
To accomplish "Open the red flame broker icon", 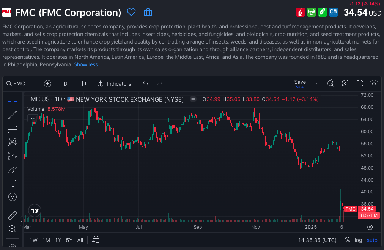I will (x=300, y=12).
